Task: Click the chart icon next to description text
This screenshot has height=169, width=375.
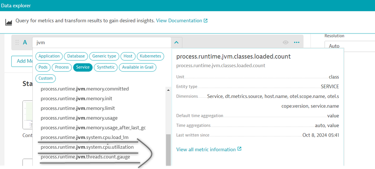Action: click(9, 21)
